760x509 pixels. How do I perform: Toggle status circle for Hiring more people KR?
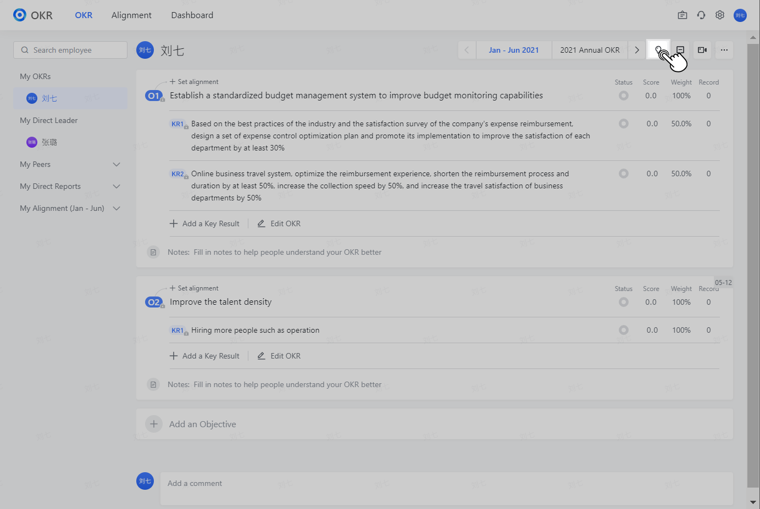pyautogui.click(x=624, y=330)
